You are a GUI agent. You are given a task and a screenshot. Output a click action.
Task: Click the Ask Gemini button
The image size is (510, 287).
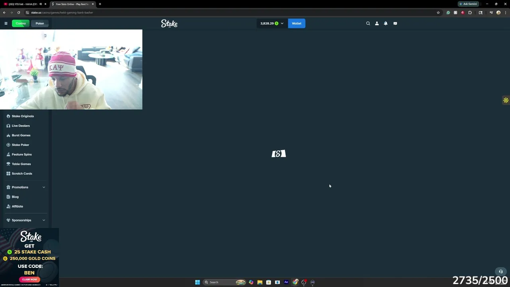(468, 4)
